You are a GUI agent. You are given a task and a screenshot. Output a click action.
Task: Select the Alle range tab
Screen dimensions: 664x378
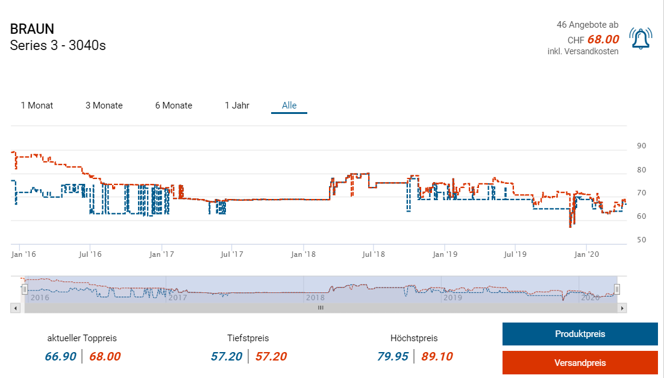click(289, 106)
